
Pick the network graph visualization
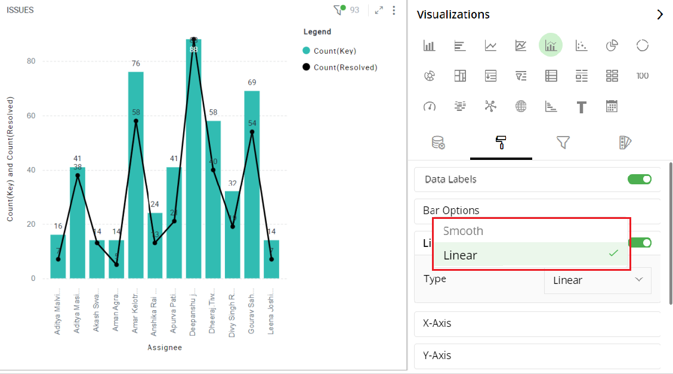[490, 106]
